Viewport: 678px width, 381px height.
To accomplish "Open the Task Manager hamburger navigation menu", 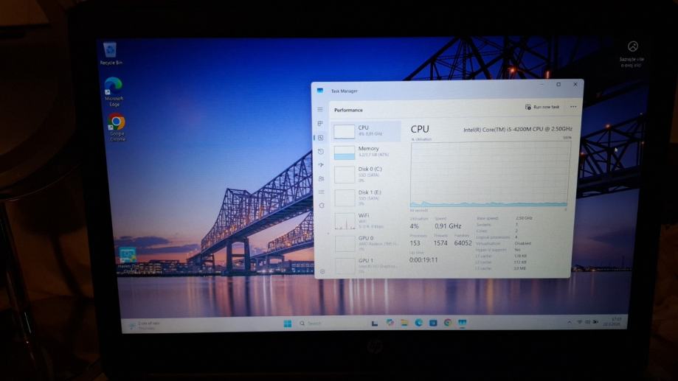I will 320,110.
